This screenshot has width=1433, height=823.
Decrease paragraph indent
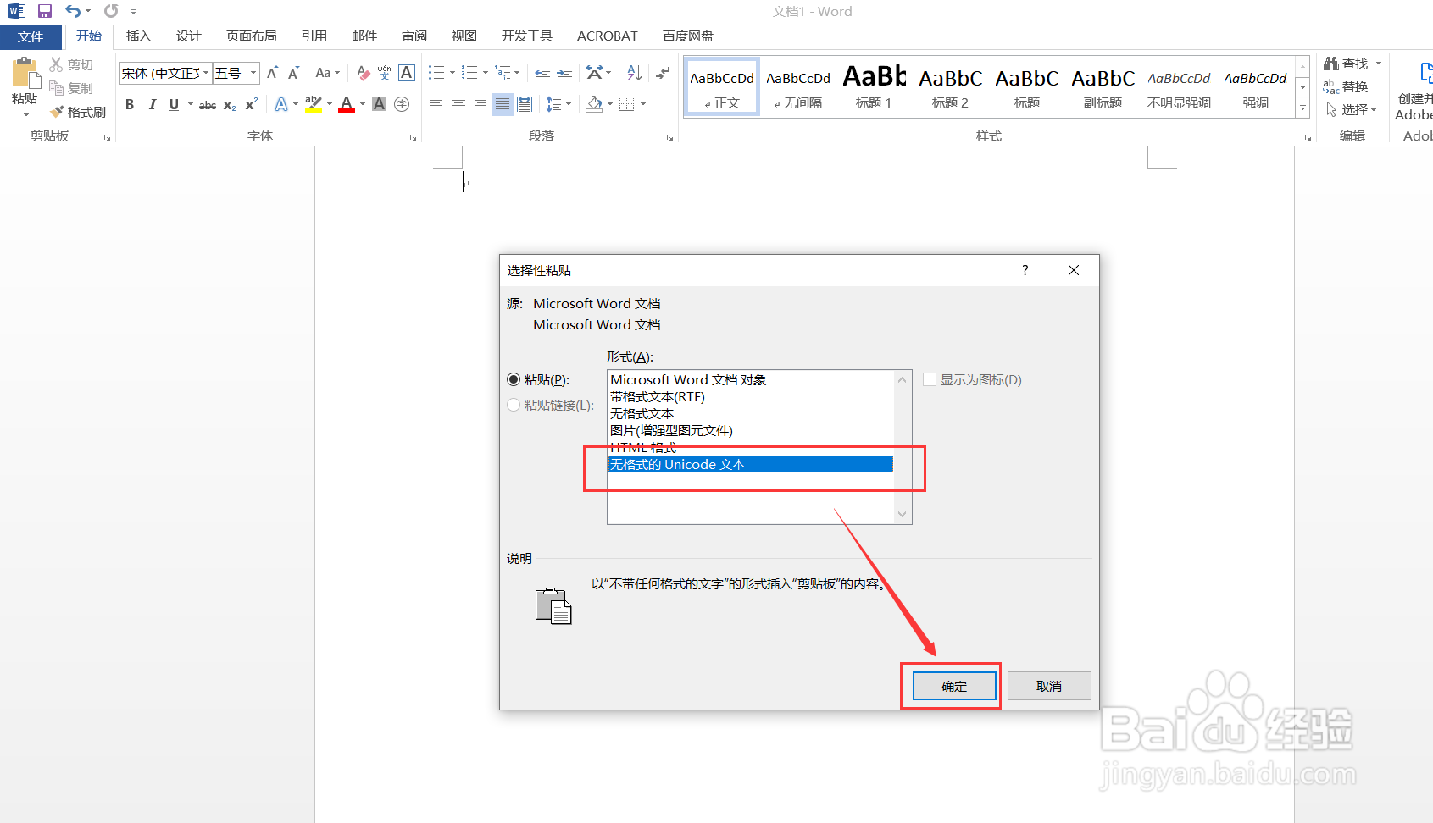[542, 73]
